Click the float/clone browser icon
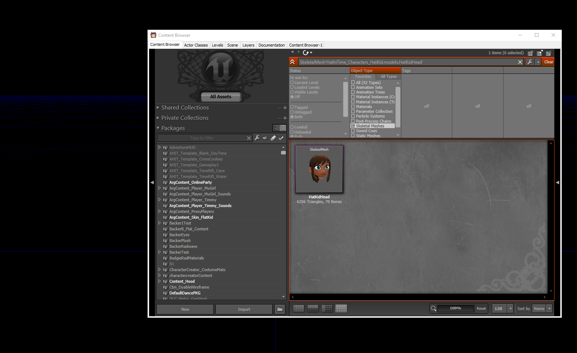577x353 pixels. [x=540, y=53]
